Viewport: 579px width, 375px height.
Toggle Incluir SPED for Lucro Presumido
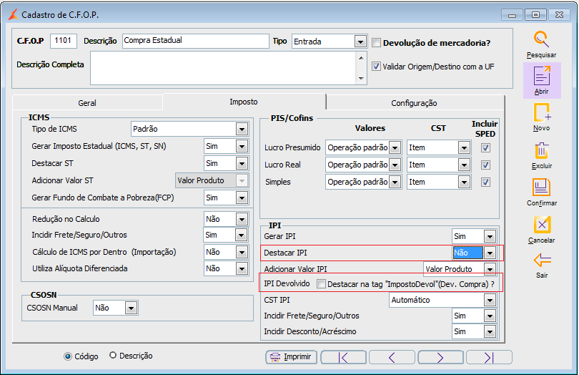point(485,148)
